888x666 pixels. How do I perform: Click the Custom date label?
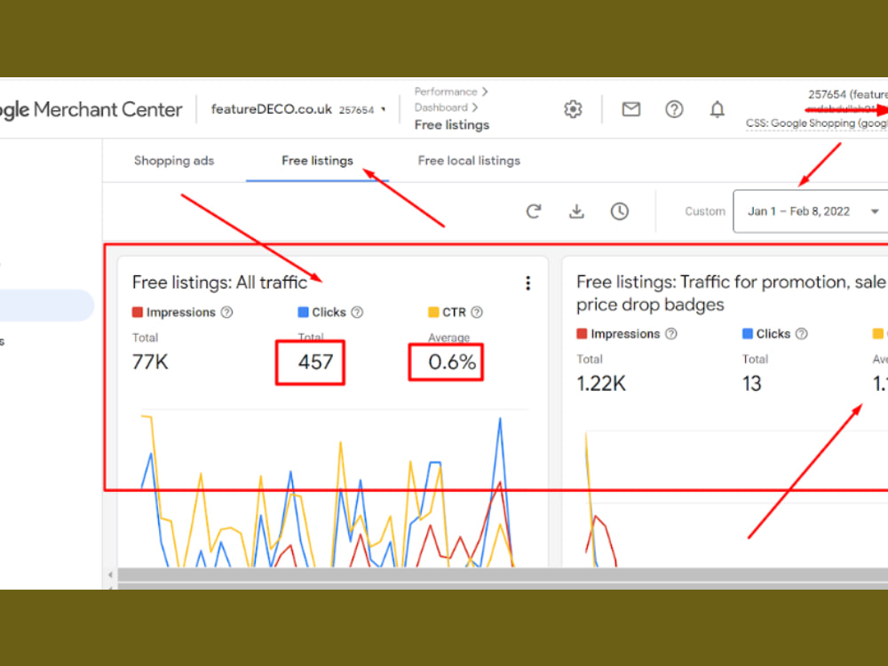click(705, 211)
